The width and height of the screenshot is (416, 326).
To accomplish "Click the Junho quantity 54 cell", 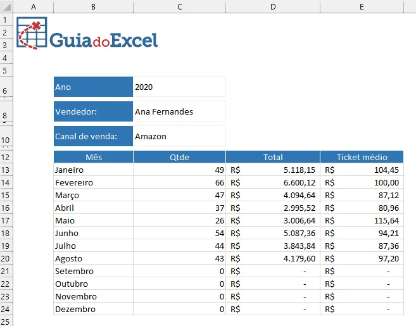I will click(x=180, y=233).
